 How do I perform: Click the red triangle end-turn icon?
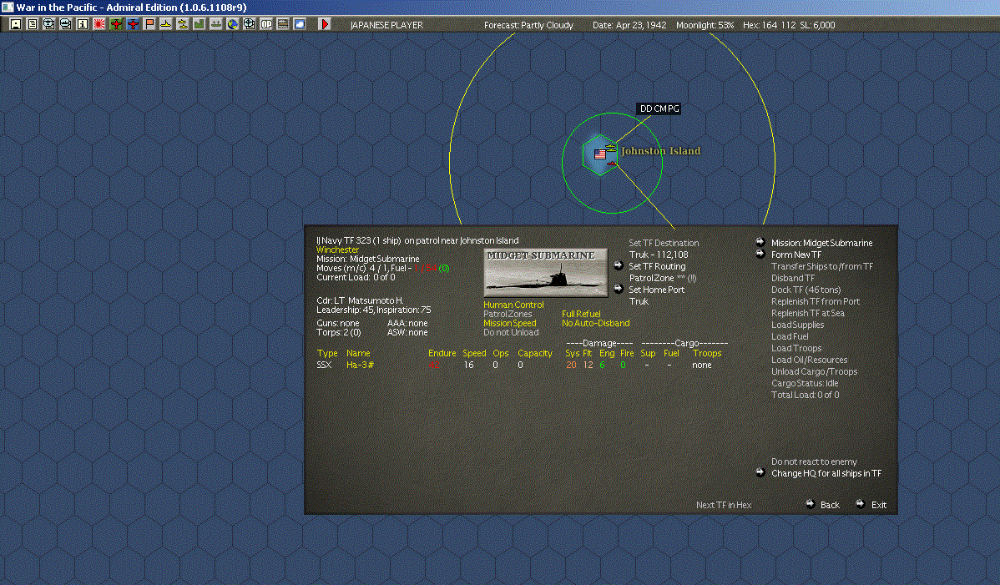(x=325, y=24)
